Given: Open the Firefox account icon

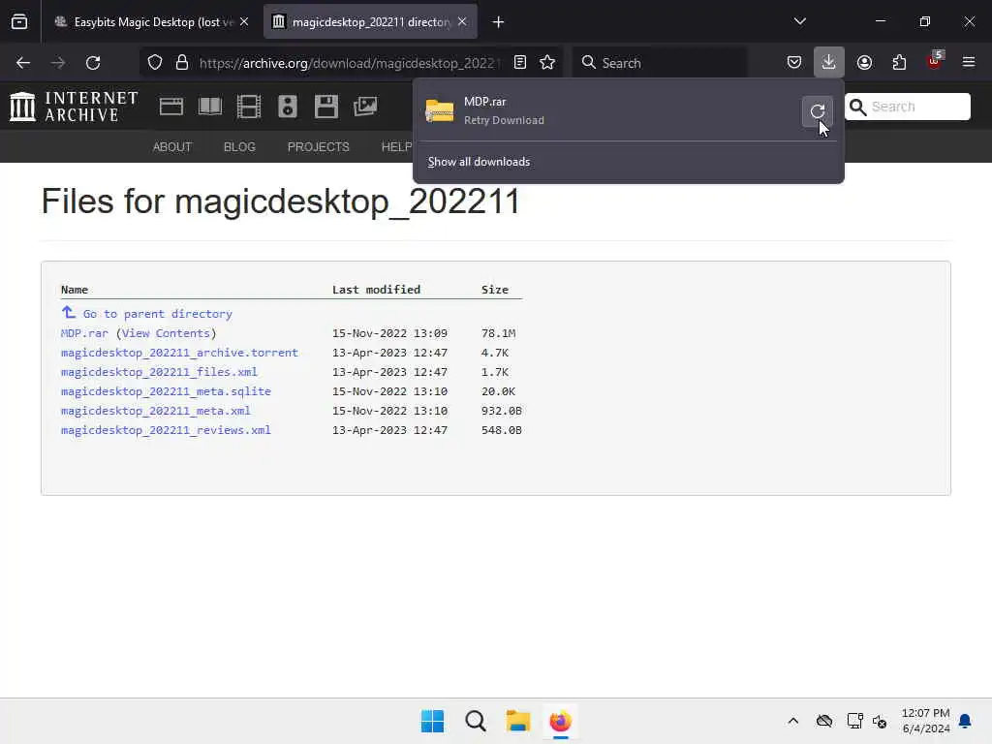Looking at the screenshot, I should pos(864,62).
